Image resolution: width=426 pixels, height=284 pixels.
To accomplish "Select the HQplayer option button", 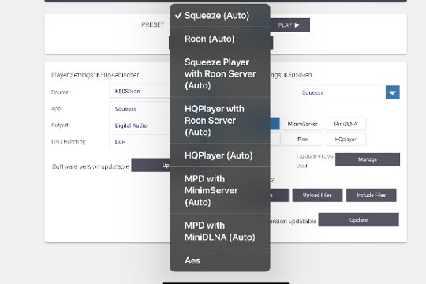I will pos(346,139).
